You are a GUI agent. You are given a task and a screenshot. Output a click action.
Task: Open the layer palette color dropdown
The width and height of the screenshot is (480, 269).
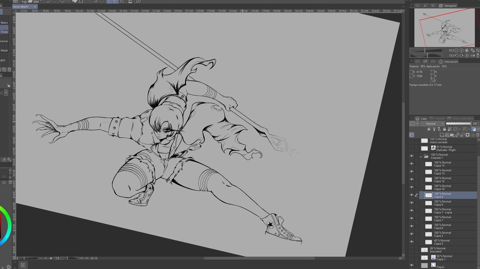tap(414, 124)
